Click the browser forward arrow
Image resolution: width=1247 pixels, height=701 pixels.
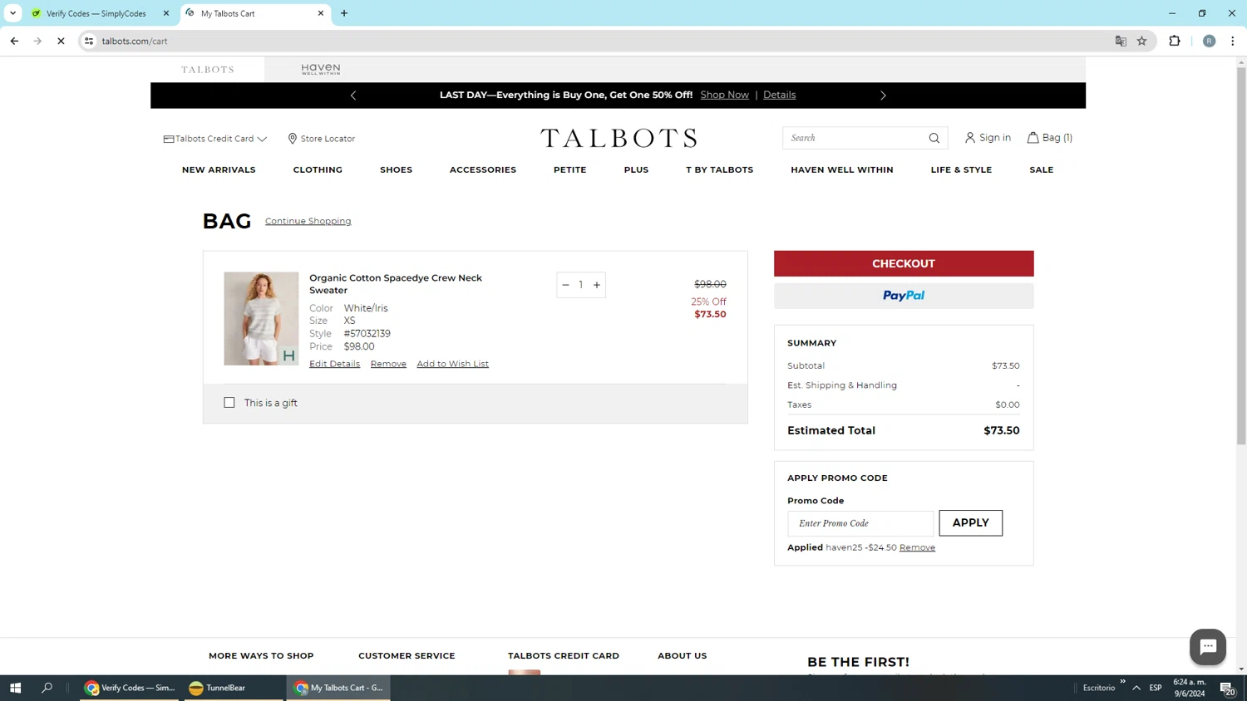click(37, 41)
